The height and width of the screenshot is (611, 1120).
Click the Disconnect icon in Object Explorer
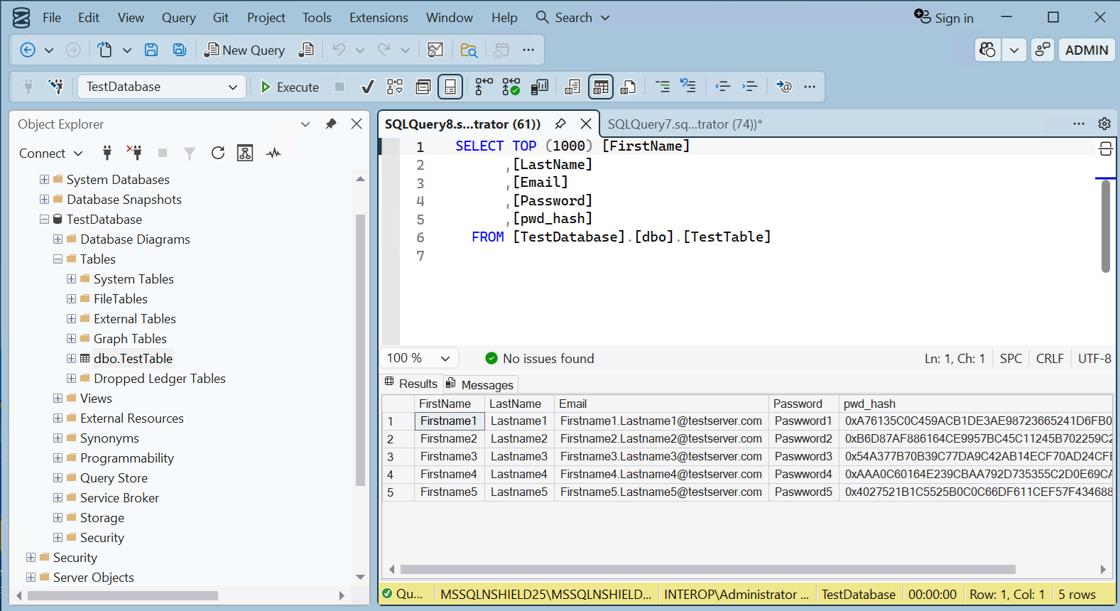[134, 153]
